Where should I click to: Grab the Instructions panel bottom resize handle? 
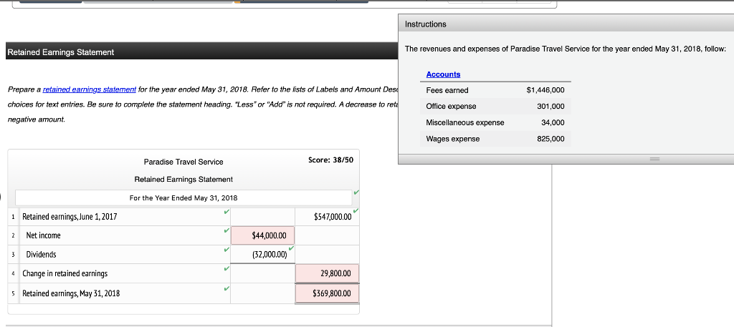click(x=654, y=160)
